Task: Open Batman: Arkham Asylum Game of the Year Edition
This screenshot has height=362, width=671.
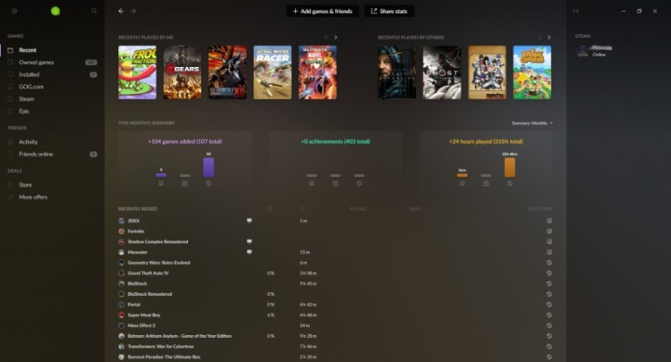Action: pos(179,336)
